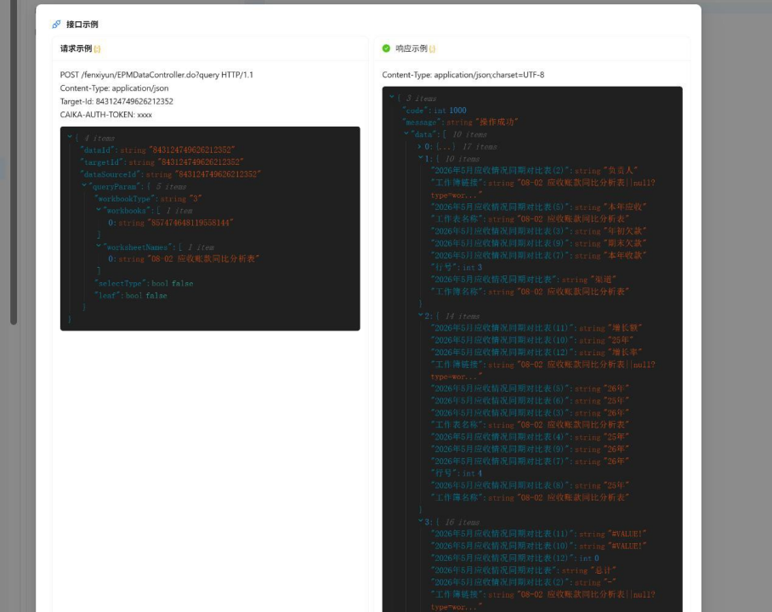This screenshot has width=772, height=612.
Task: Click the workbookType value "3"
Action: (x=196, y=198)
